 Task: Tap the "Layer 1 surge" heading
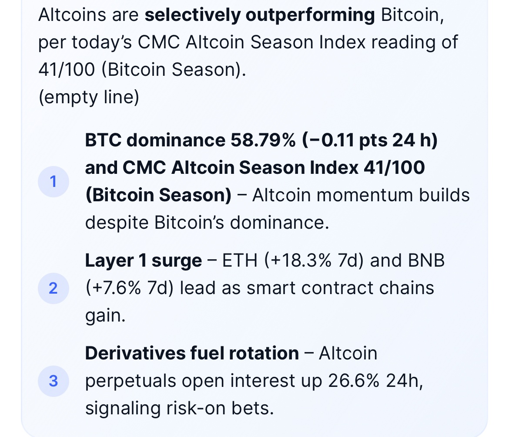143,261
